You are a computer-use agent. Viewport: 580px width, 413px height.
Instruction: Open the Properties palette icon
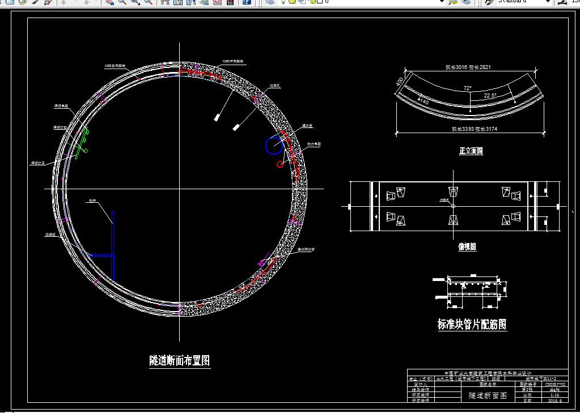pos(165,2)
